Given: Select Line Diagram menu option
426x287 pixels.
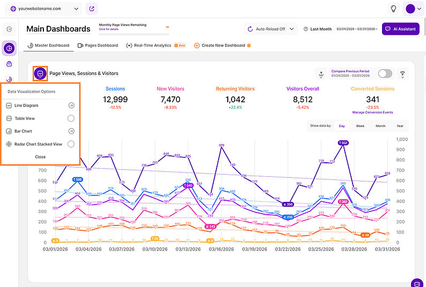Looking at the screenshot, I should click(x=40, y=105).
